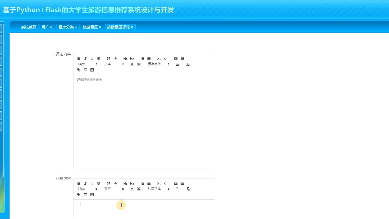Insert video in 回复内容 editor
Screen dimensions: 389x219
pos(92,195)
